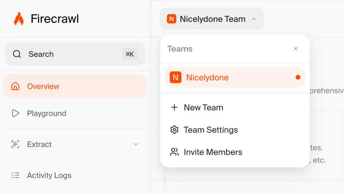Click the Invite Members people icon
344x194 pixels.
pyautogui.click(x=174, y=152)
